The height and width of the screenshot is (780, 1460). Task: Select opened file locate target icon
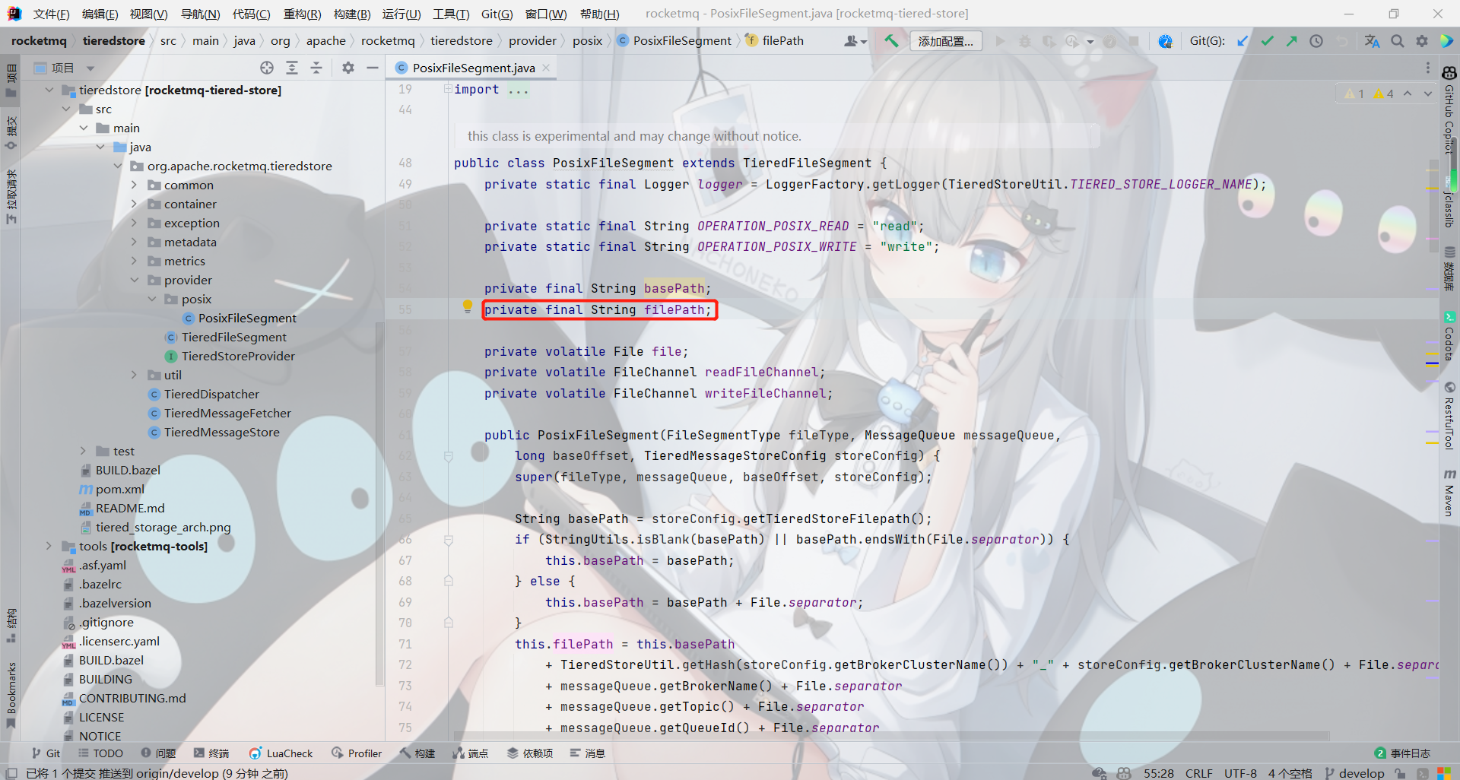(x=267, y=68)
